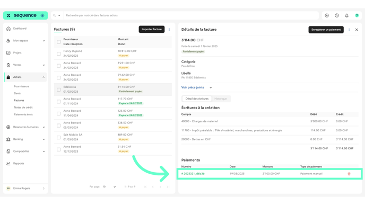Open the search filter dropdown arrow

[x=59, y=15]
